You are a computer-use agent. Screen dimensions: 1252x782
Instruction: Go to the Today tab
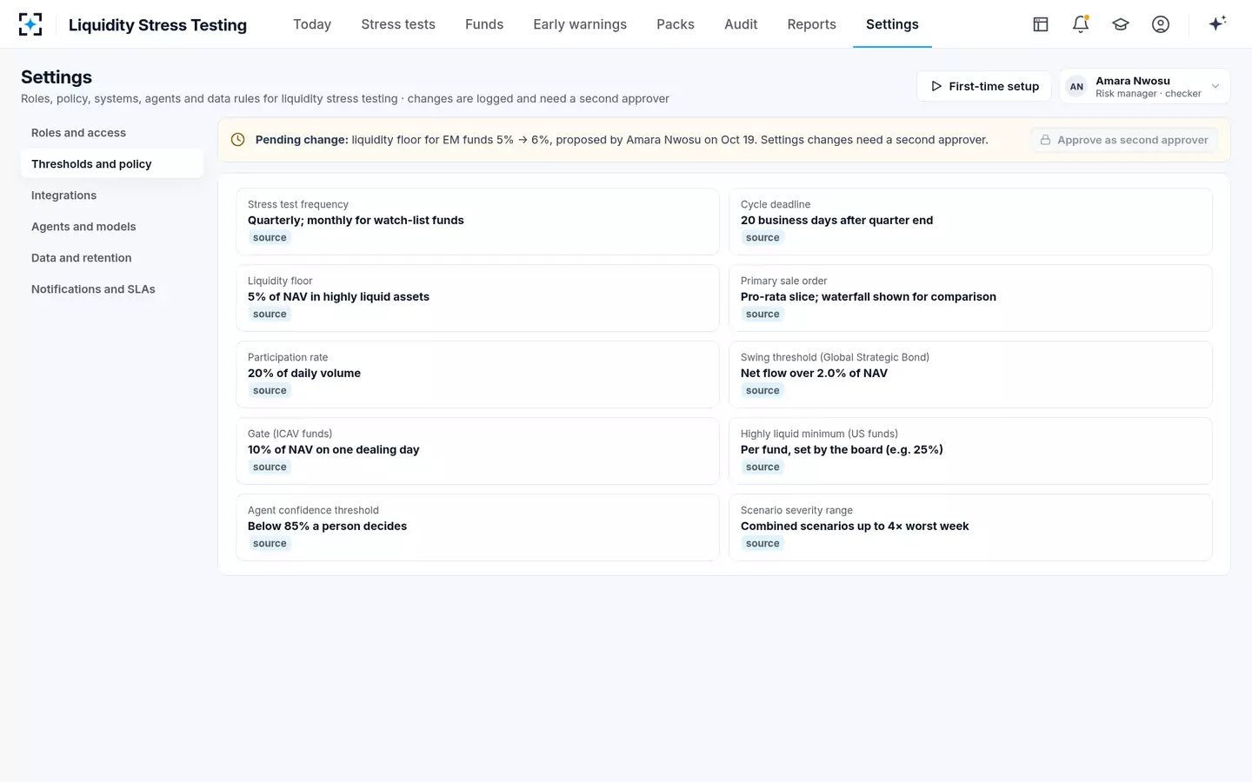[x=312, y=24]
